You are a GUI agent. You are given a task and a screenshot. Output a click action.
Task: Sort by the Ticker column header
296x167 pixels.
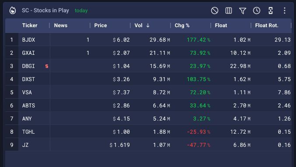[30, 25]
